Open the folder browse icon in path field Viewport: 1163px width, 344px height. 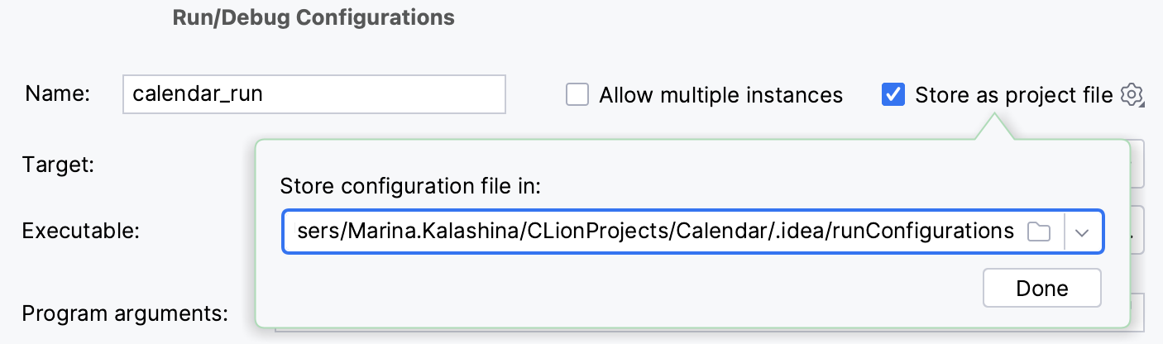point(1038,232)
